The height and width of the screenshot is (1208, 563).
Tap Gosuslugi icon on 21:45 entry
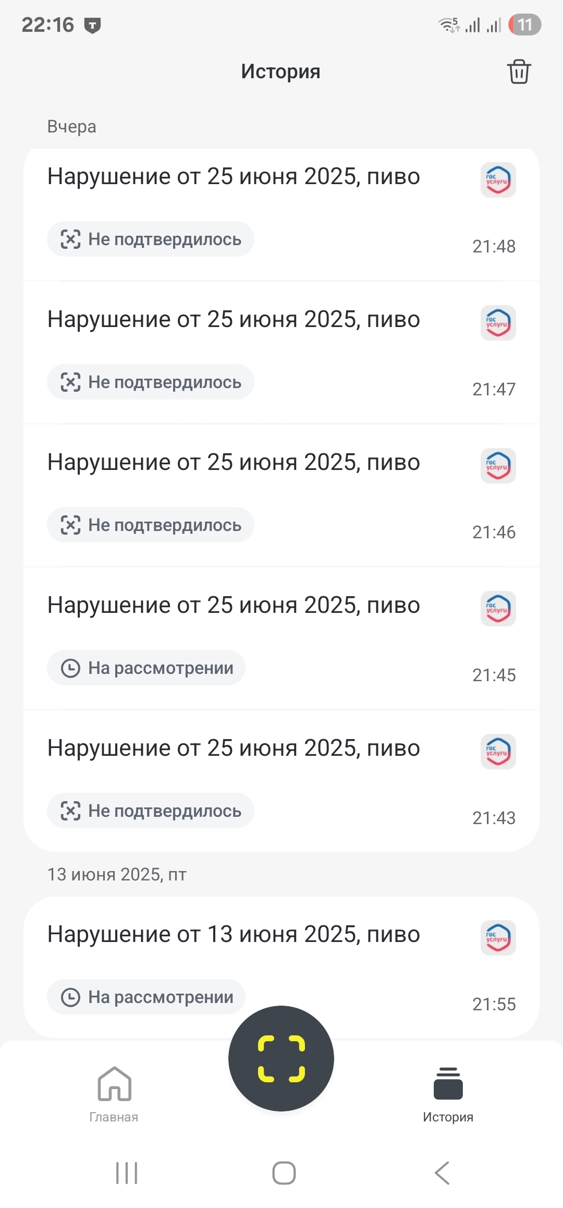pos(498,609)
